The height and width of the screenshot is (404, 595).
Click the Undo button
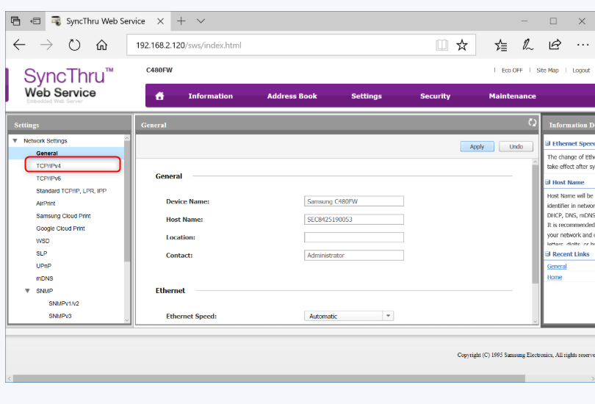click(516, 146)
